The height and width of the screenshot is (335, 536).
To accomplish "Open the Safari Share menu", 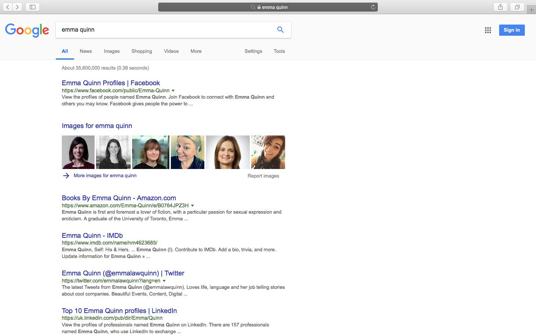I will (500, 7).
